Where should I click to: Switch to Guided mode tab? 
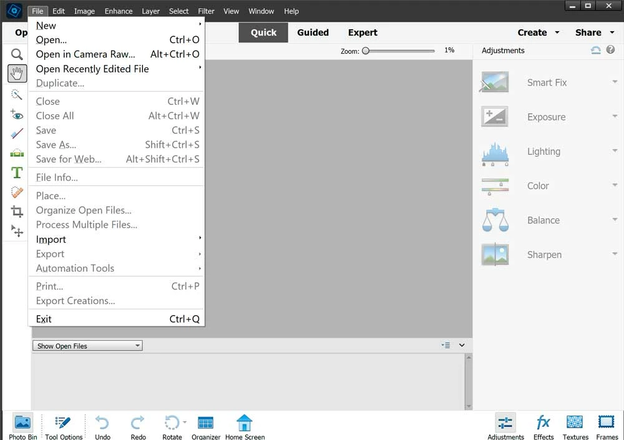313,32
